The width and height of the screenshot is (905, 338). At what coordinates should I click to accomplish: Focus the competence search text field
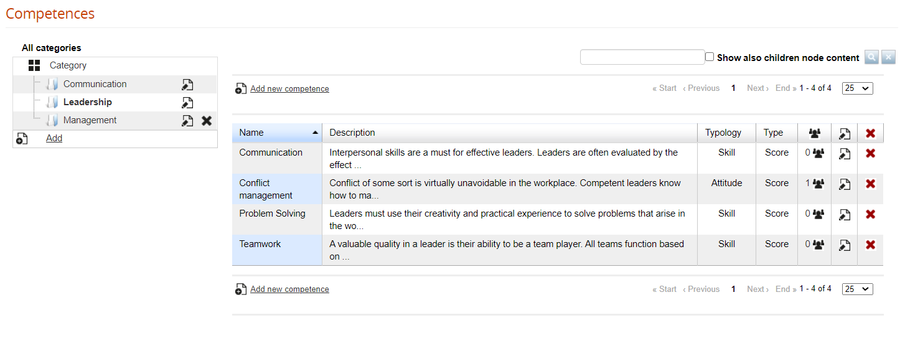click(642, 57)
